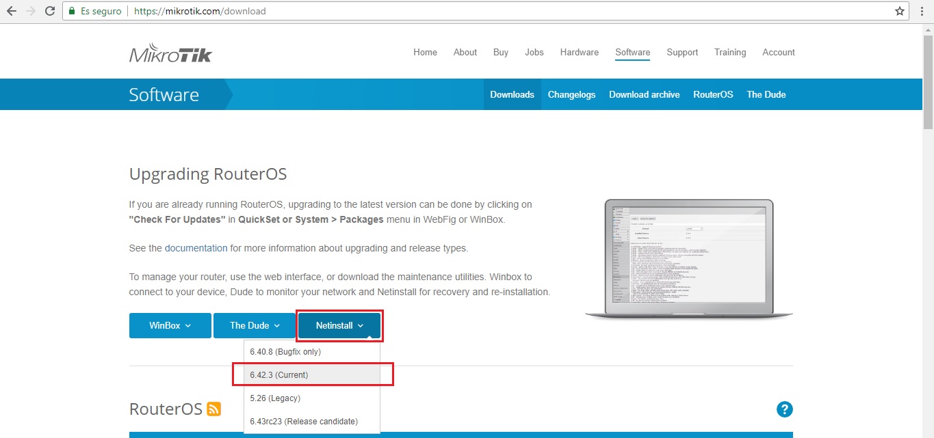Reload the page with the refresh icon
This screenshot has height=438, width=934.
click(x=50, y=11)
